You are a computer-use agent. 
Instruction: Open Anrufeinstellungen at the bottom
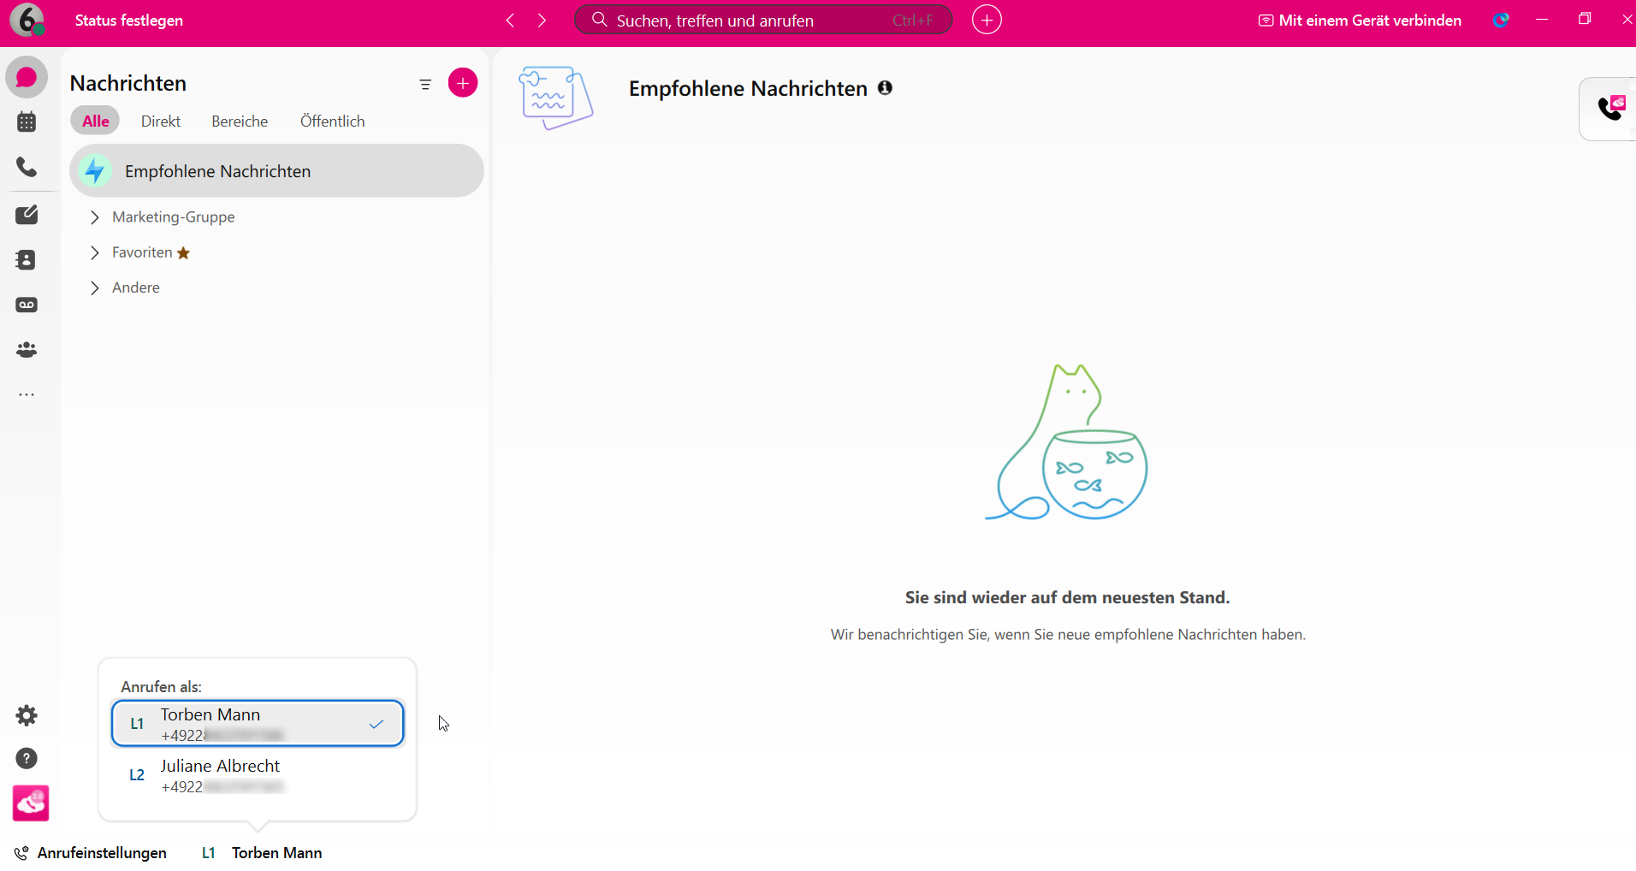pos(101,852)
